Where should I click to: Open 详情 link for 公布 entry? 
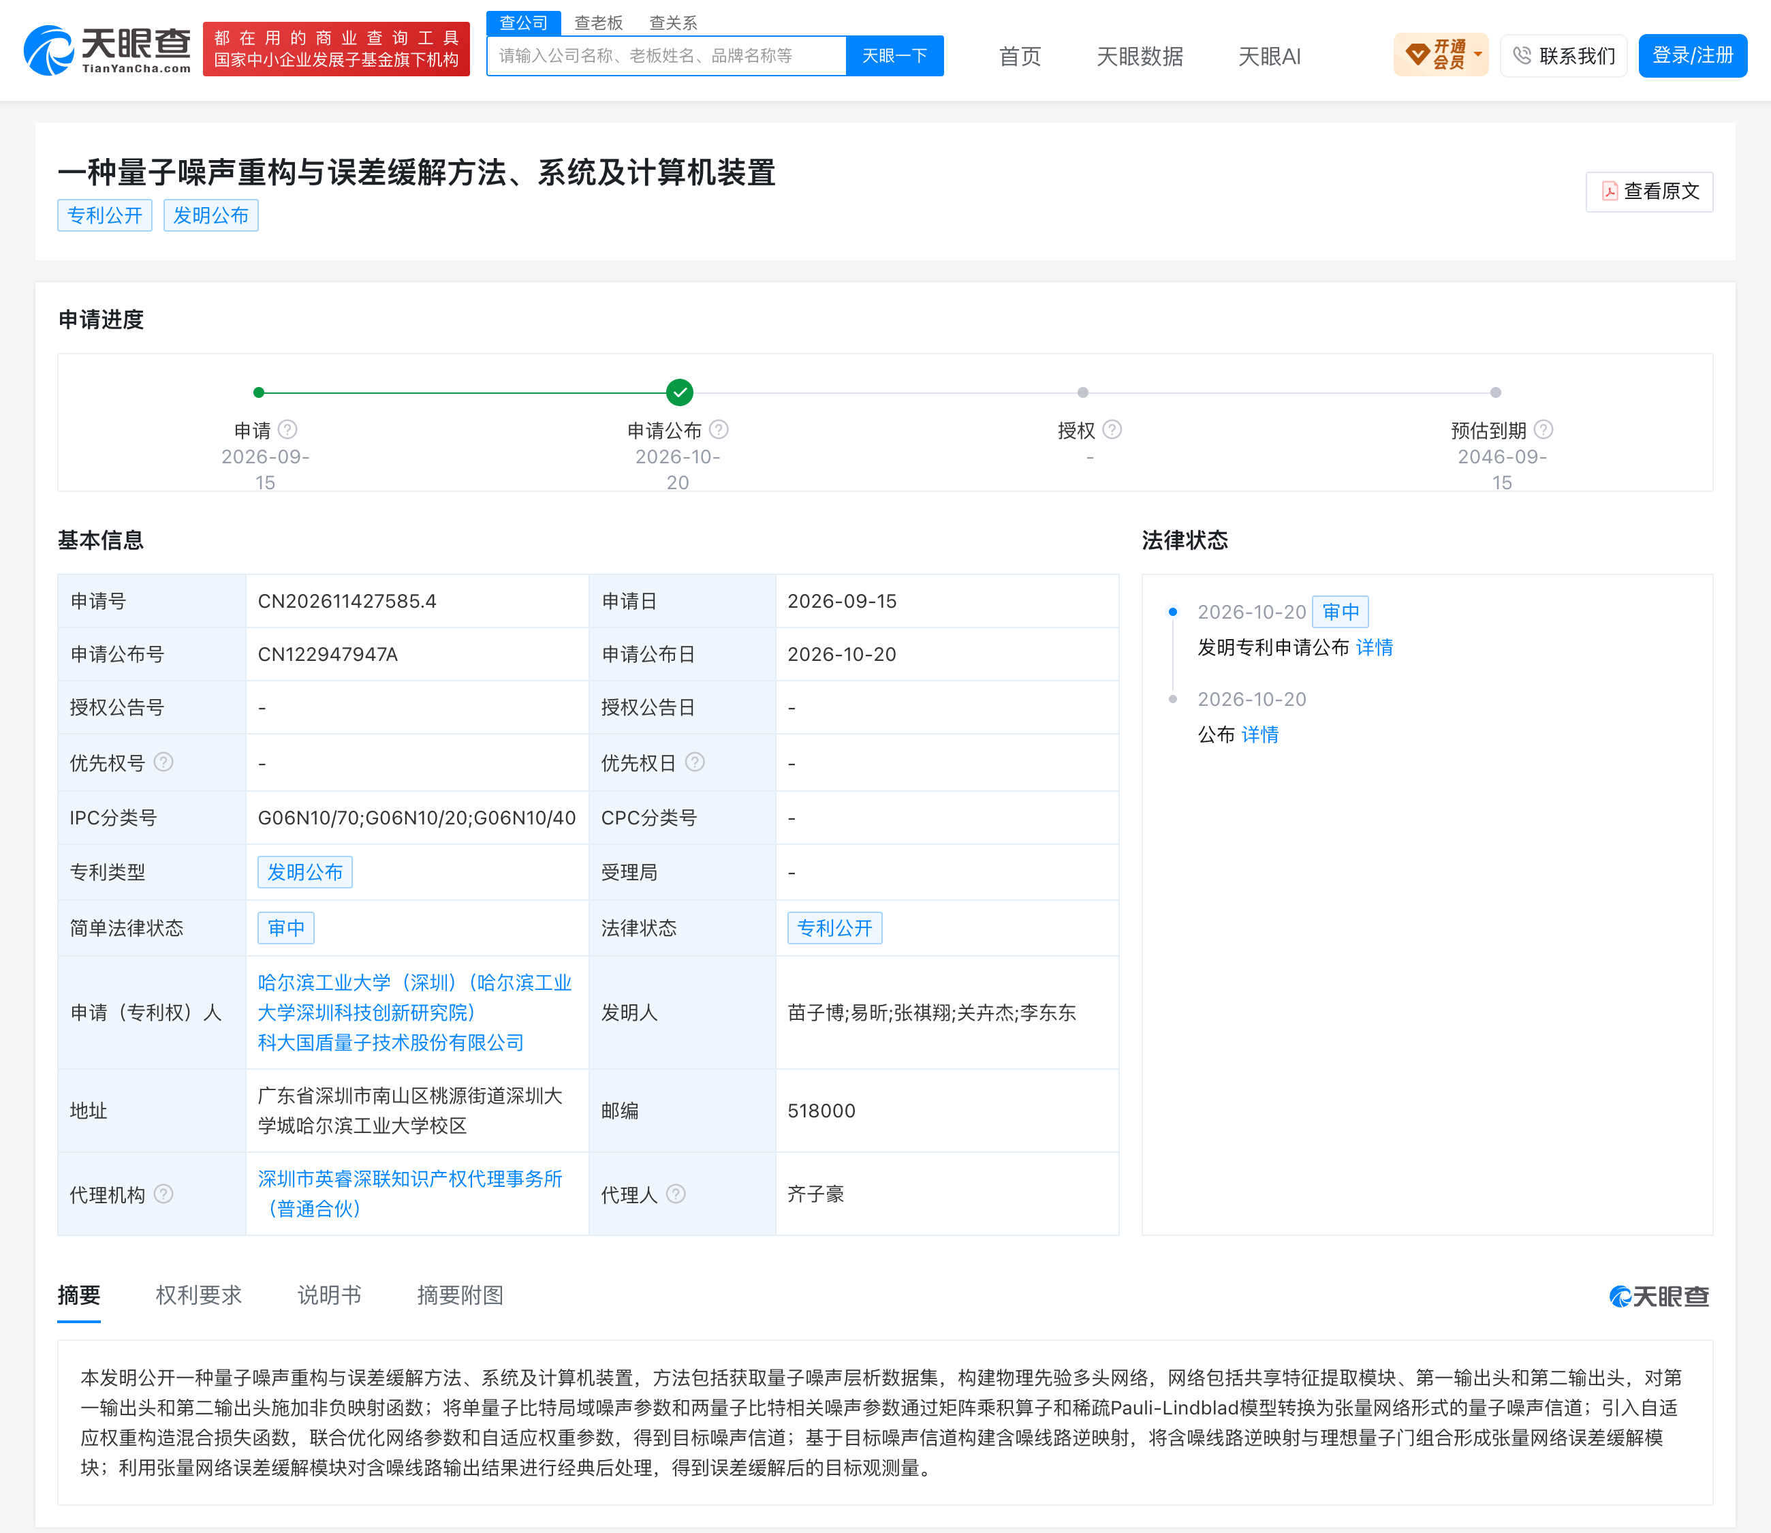coord(1259,735)
